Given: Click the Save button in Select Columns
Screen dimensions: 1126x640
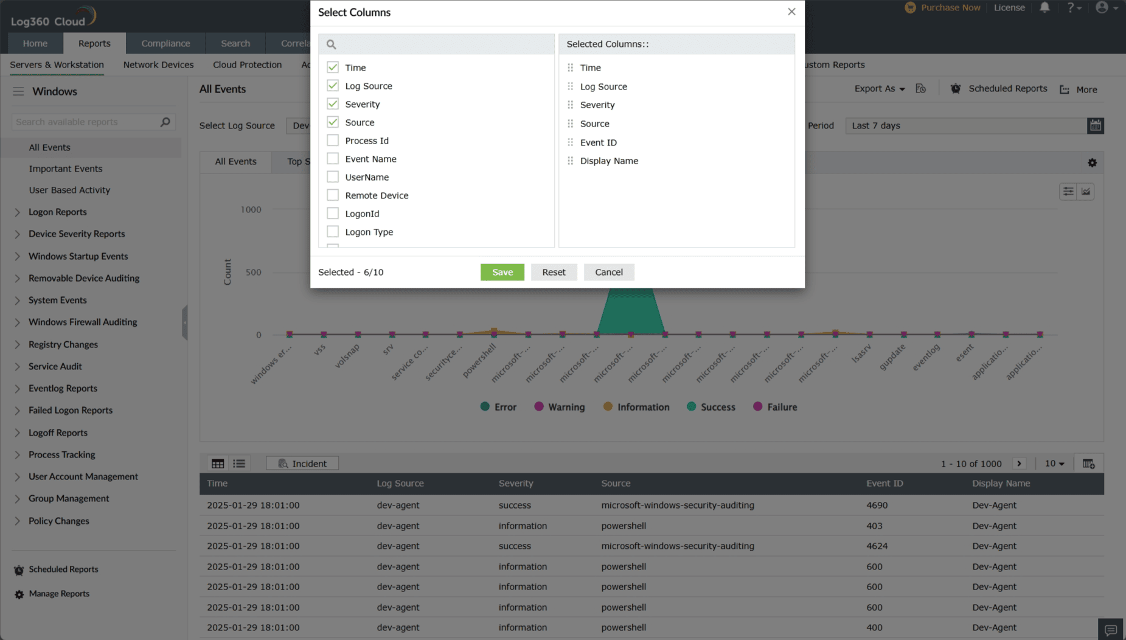Looking at the screenshot, I should click(x=502, y=272).
